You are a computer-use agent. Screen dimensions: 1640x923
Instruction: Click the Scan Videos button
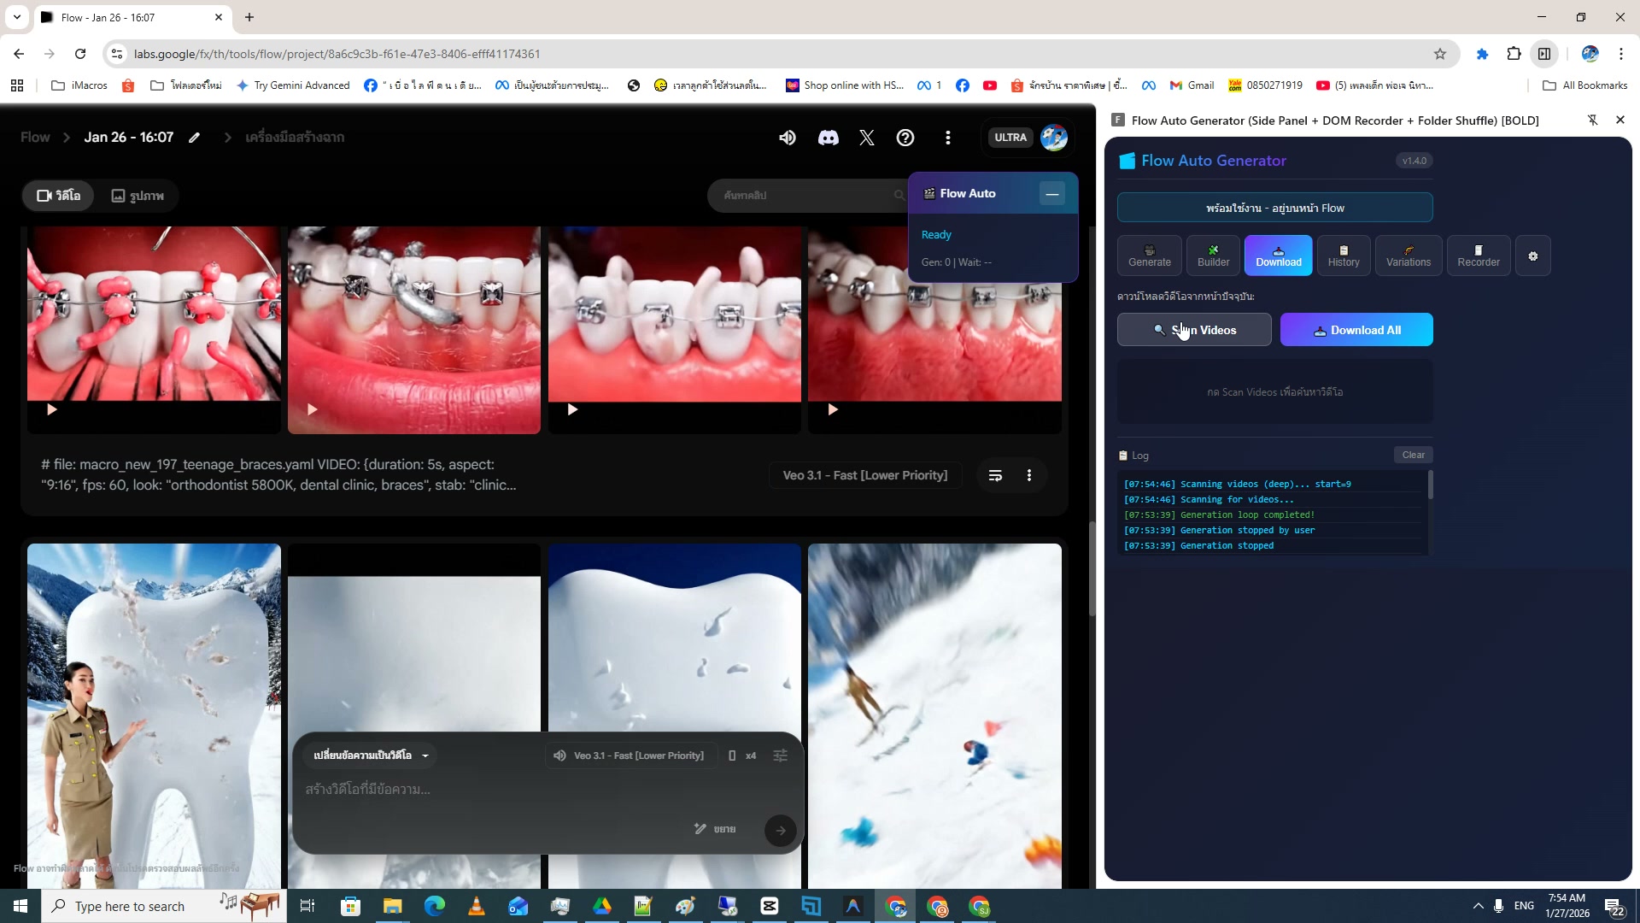(x=1193, y=329)
